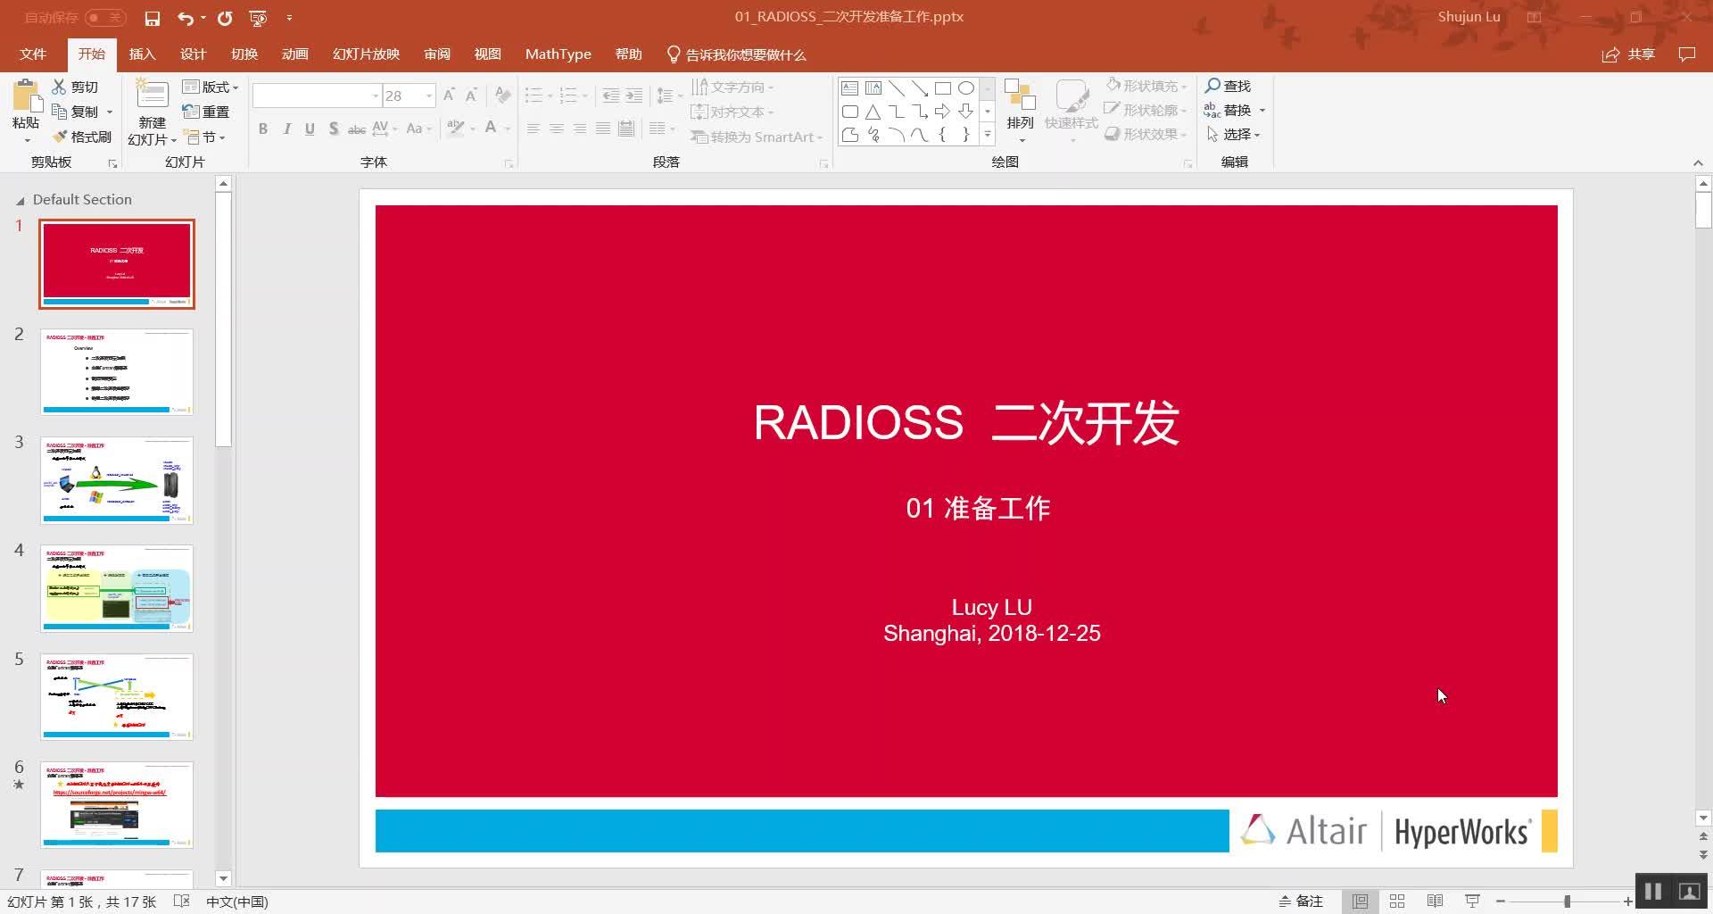This screenshot has width=1713, height=914.
Task: Switch to the 插入 ribbon tab
Action: coord(142,54)
